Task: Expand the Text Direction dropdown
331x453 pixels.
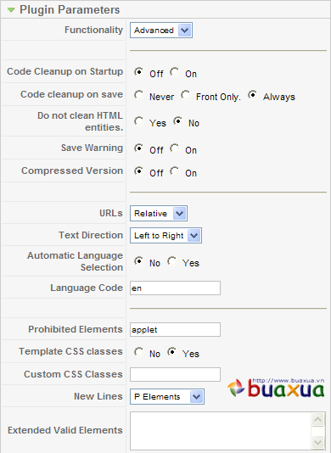Action: (166, 236)
